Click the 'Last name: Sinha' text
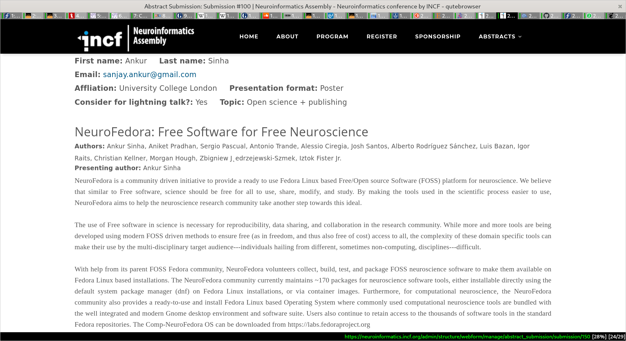Image resolution: width=626 pixels, height=341 pixels. pyautogui.click(x=194, y=61)
